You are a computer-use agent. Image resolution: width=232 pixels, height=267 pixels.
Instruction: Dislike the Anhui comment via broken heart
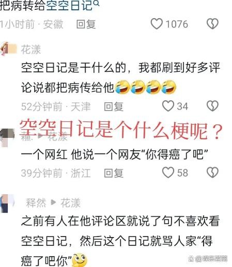212,24
